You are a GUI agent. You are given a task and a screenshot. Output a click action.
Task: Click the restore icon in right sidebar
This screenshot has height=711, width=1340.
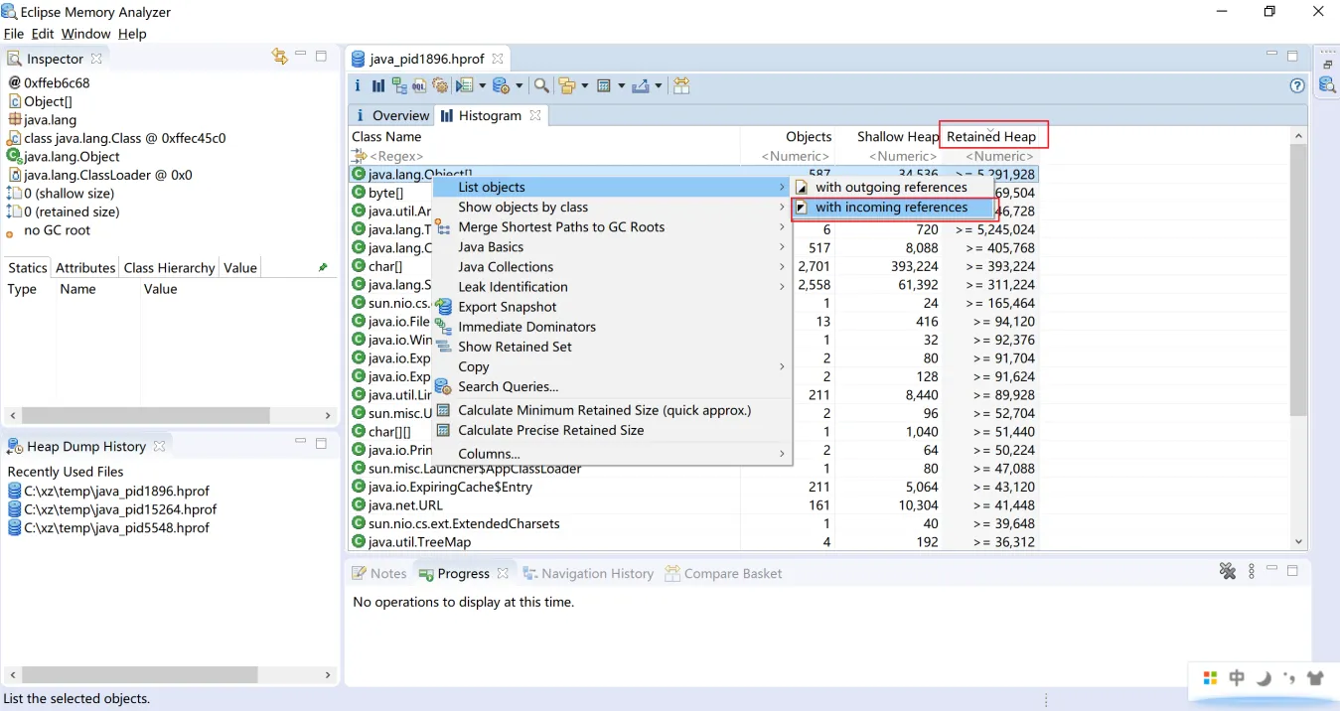coord(1327,65)
